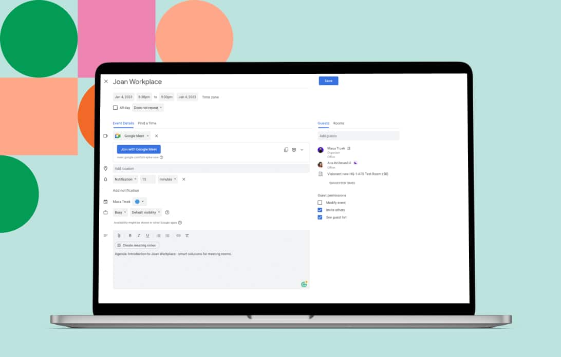Open the Grammarly icon in description box
The width and height of the screenshot is (561, 357).
(304, 284)
